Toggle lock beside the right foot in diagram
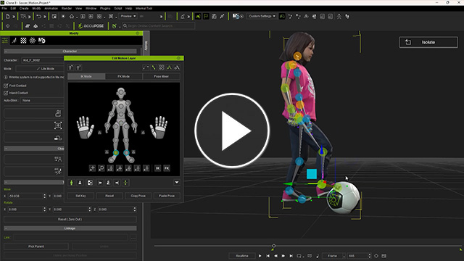This screenshot has height=261, width=464. pyautogui.click(x=133, y=152)
